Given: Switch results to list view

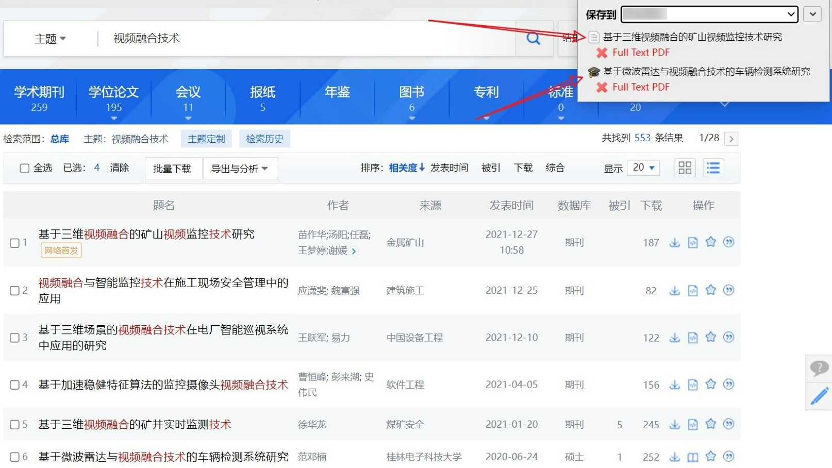Looking at the screenshot, I should [x=713, y=168].
